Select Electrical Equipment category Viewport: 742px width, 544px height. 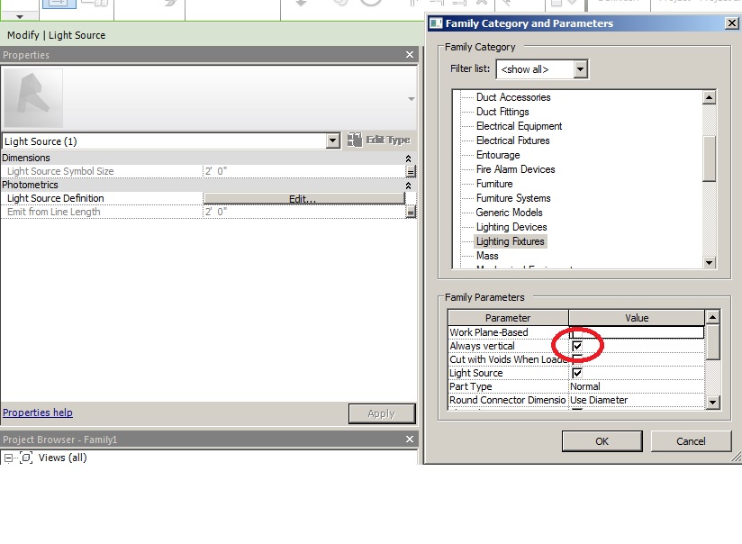click(519, 126)
